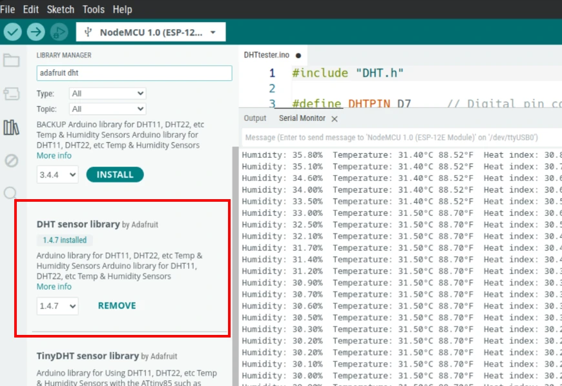Open the Edit menu

(x=31, y=9)
